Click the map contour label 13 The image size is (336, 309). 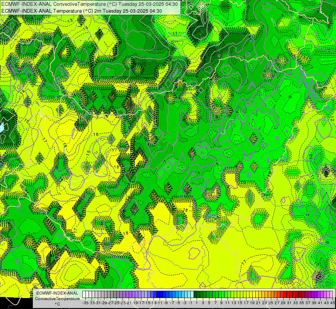click(x=70, y=21)
